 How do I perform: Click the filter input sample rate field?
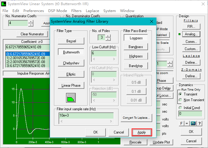tap(86, 115)
